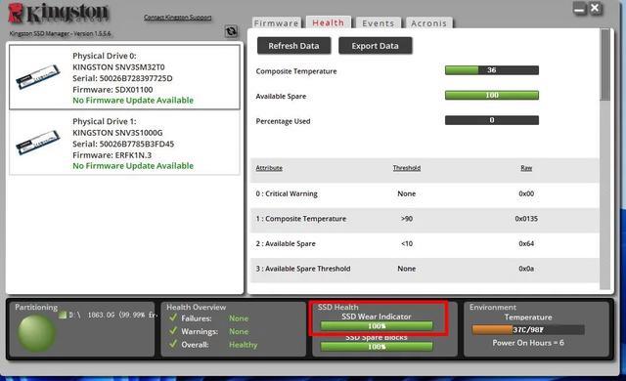Select Physical Drive 1 SSD thumbnail
Viewport: 626px width, 381px height.
38,143
